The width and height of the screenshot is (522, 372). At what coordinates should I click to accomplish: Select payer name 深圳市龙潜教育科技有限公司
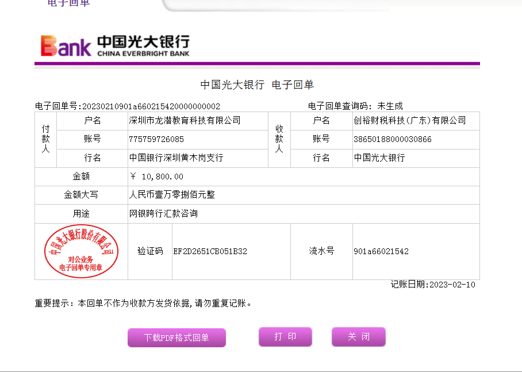coord(185,120)
